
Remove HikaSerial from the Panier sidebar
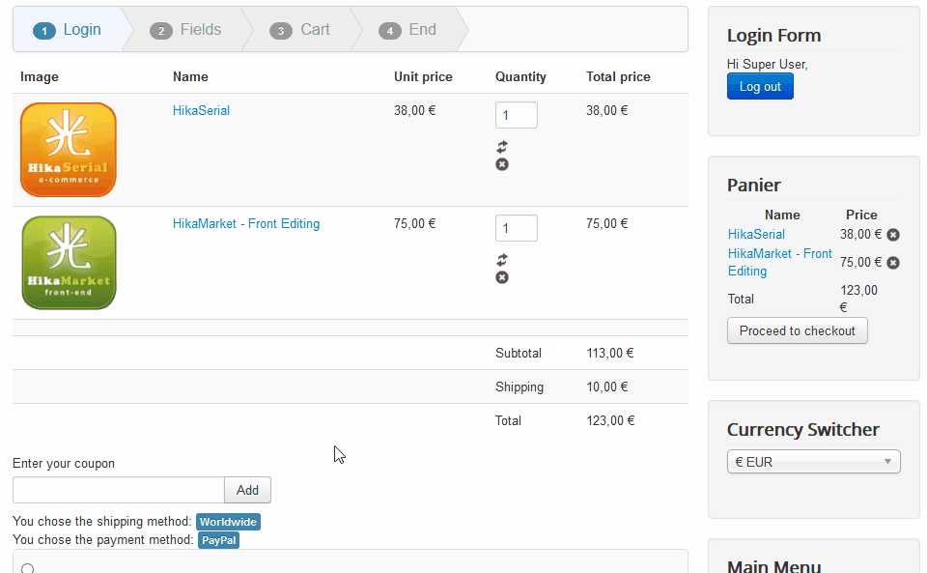click(893, 235)
